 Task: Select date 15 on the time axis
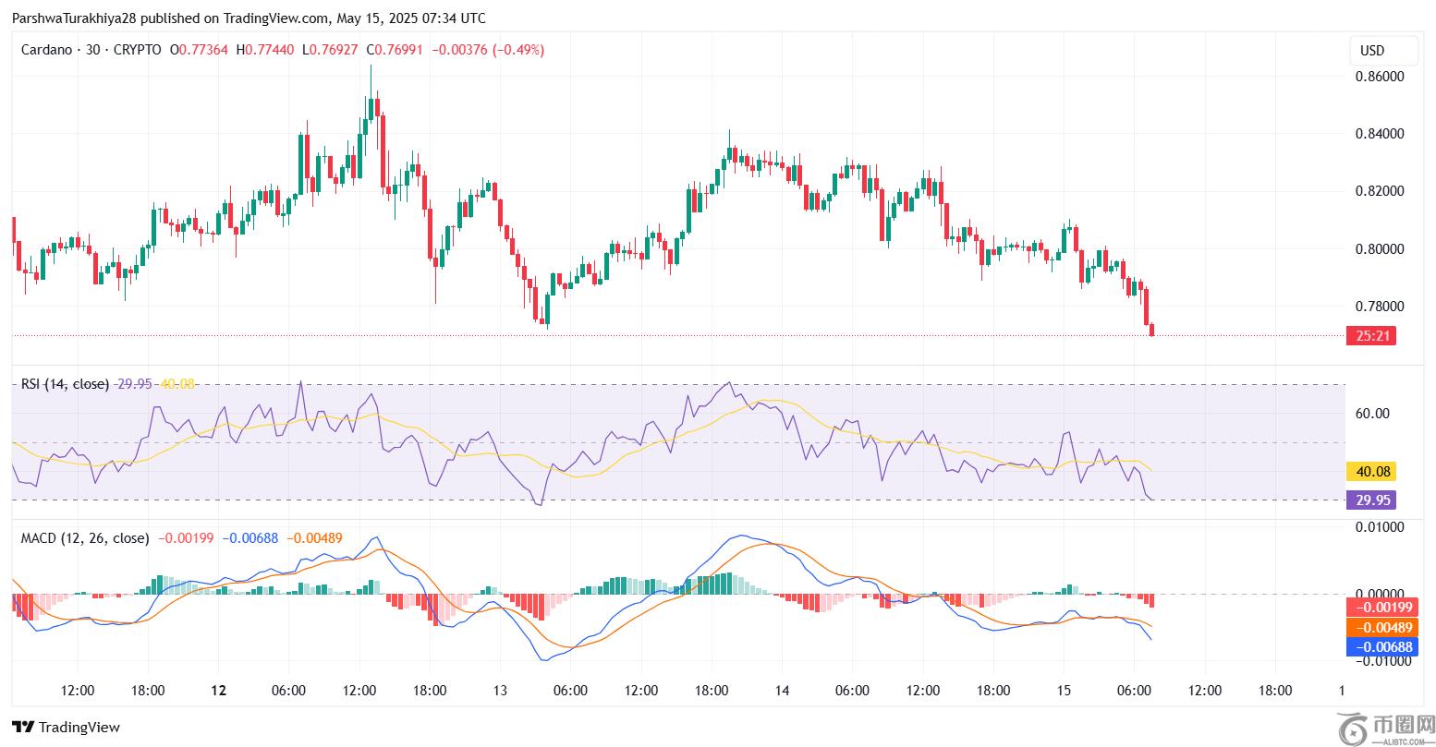coord(1063,691)
